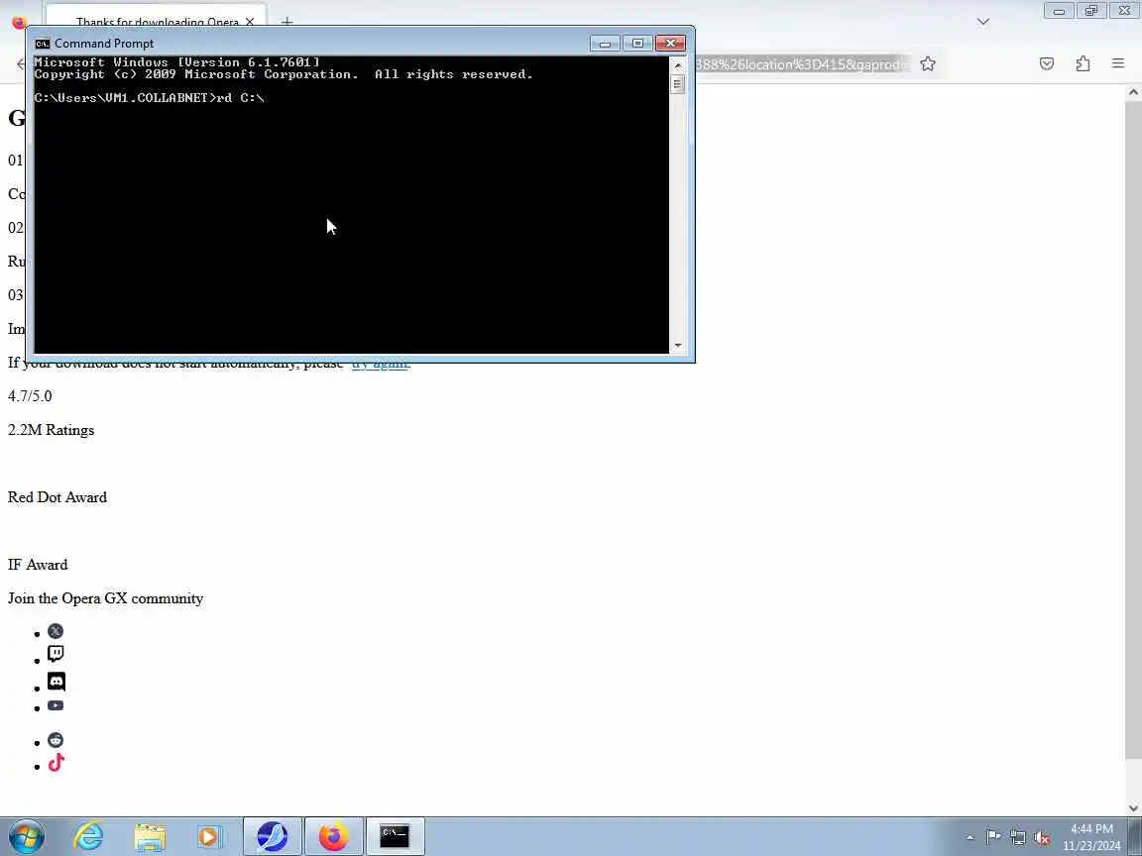The height and width of the screenshot is (856, 1142).
Task: Open the Windows Start menu orb
Action: point(27,836)
